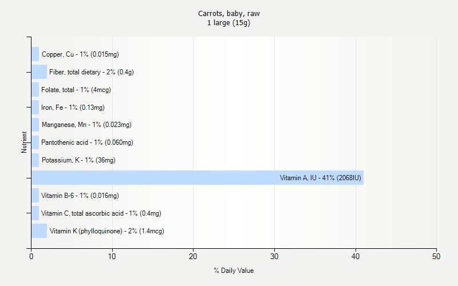Click the Vitamin C blue bar
Screen dimensions: 458x286
click(x=35, y=213)
